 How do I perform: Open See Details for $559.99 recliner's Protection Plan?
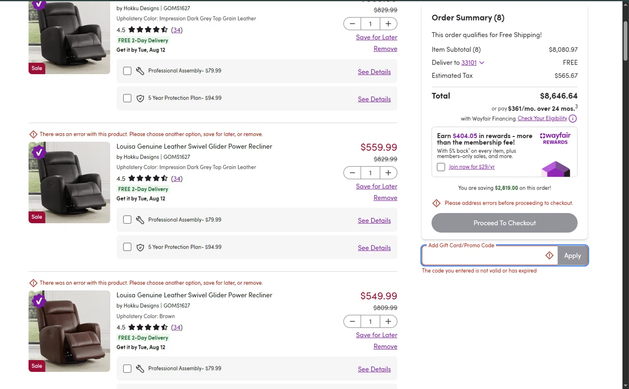pyautogui.click(x=374, y=248)
